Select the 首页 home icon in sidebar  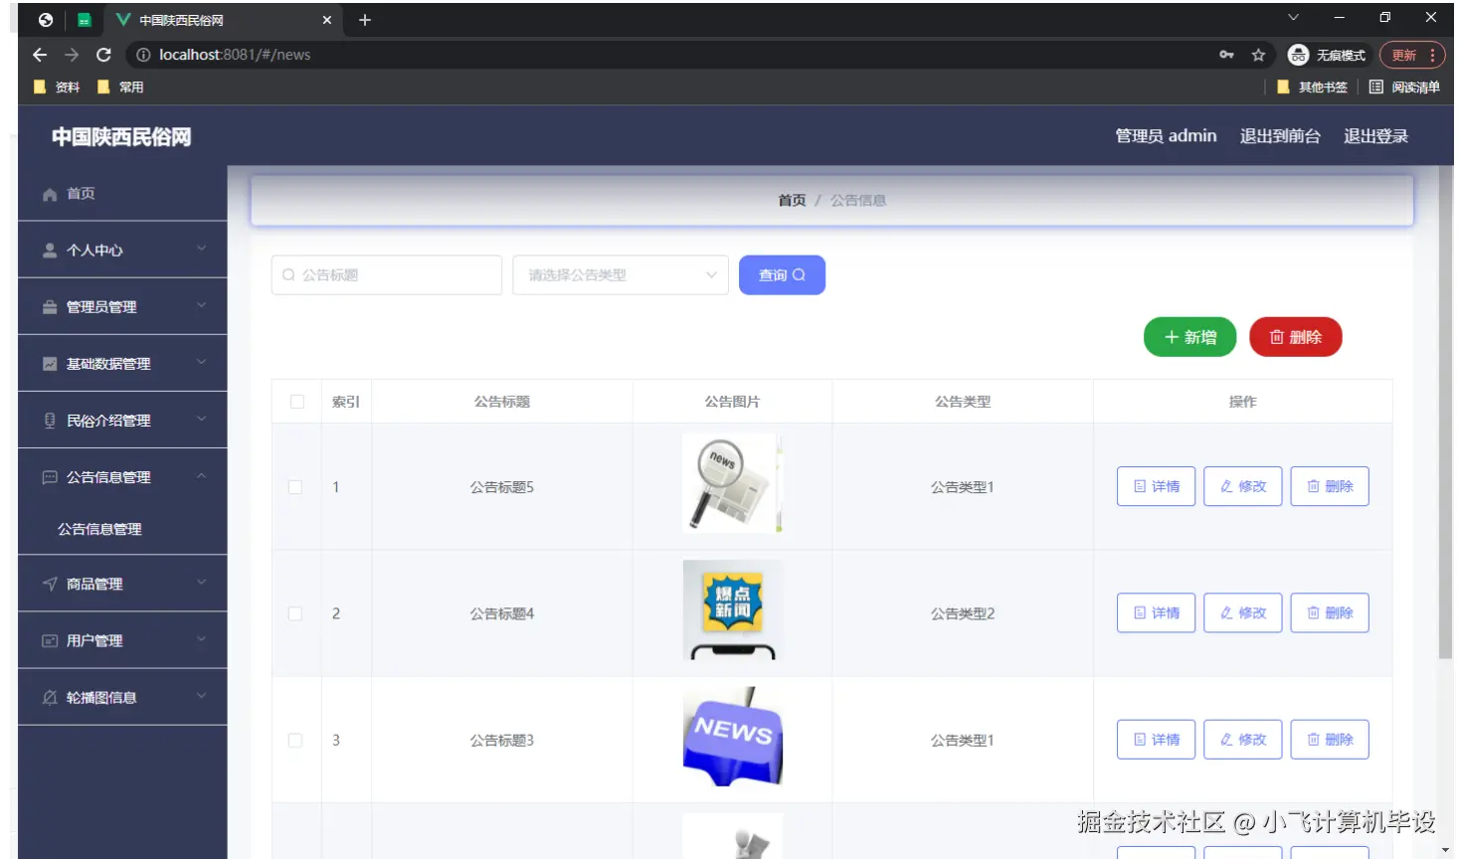48,194
